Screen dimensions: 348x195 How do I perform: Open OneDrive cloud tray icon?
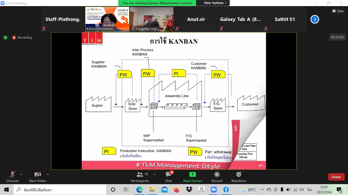click(x=269, y=190)
